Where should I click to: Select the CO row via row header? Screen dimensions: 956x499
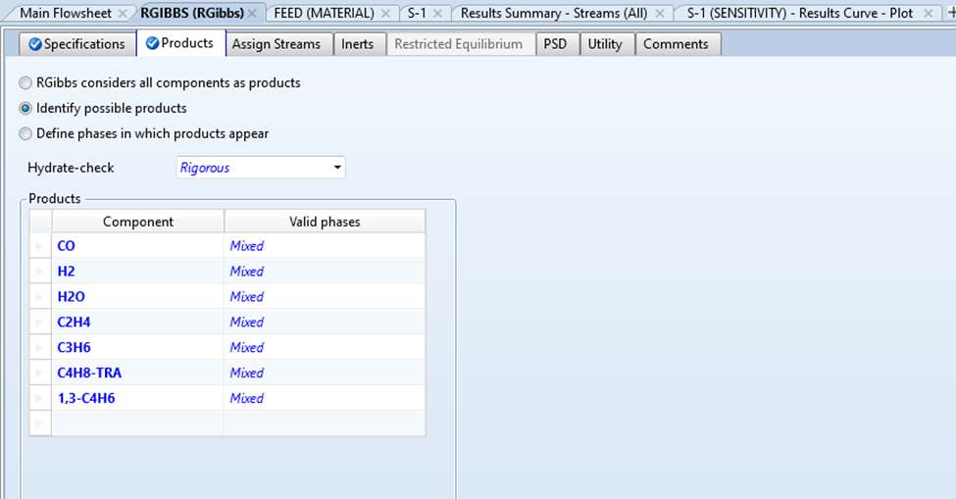40,245
